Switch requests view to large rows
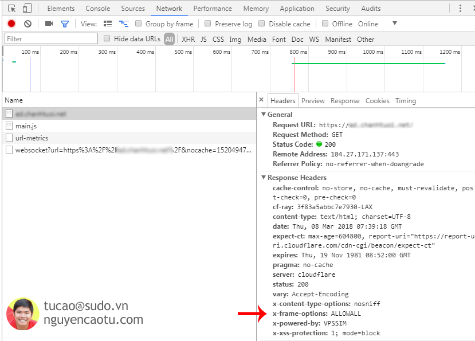This screenshot has width=475, height=341. pos(108,23)
